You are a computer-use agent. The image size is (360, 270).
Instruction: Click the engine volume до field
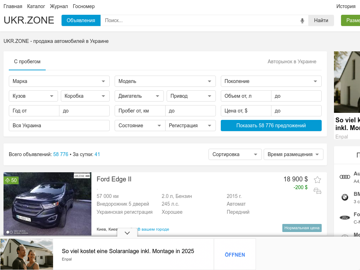tap(296, 96)
